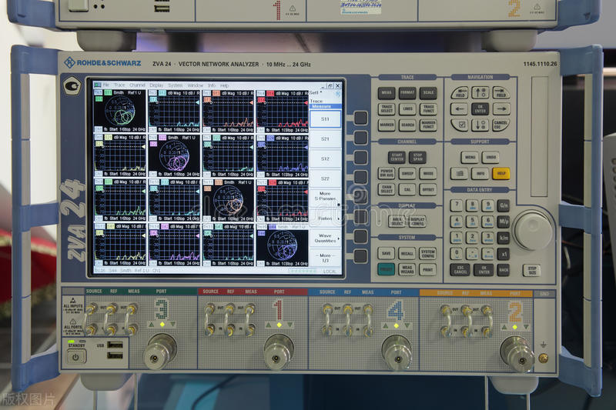Push the hardware softkey beside More S-Params
616x410 pixels.
360,197
